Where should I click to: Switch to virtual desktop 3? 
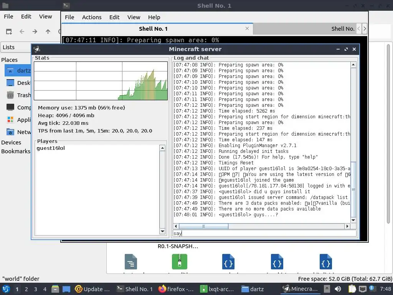[x=36, y=289]
